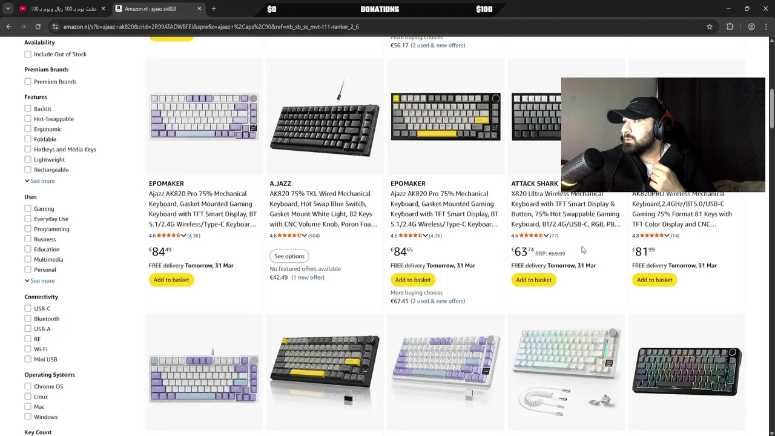The width and height of the screenshot is (775, 436).
Task: Open the browser Extensions puzzle icon
Action: (730, 27)
